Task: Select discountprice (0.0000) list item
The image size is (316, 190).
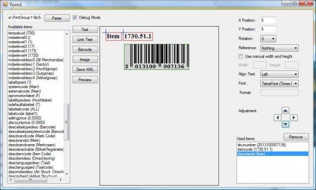Action: tap(36, 123)
